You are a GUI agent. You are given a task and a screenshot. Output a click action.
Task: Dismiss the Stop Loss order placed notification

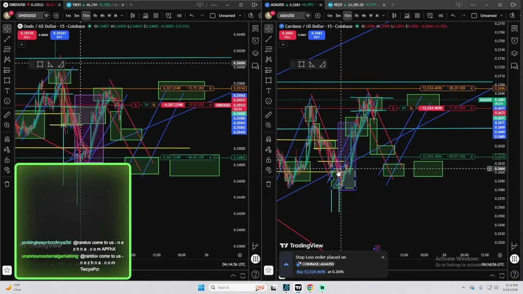(383, 257)
